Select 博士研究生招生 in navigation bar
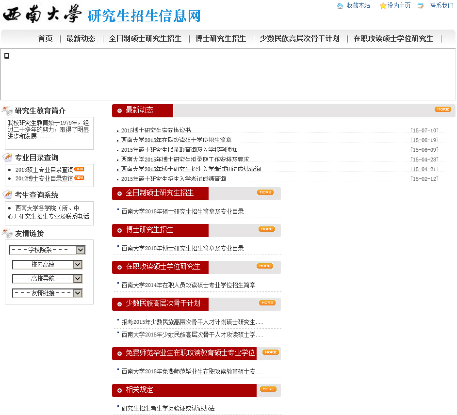The height and width of the screenshot is (415, 457). pyautogui.click(x=221, y=38)
